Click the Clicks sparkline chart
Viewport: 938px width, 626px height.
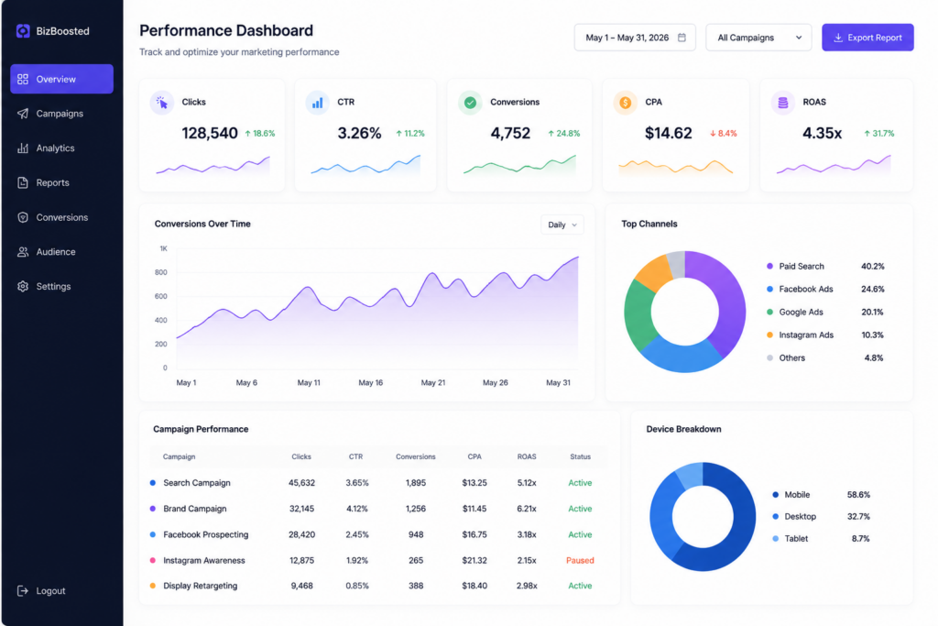tap(213, 165)
